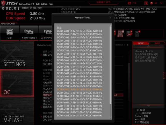Enable A-XMP Profile 1
Screen dimensions: 166x125
click(29, 33)
